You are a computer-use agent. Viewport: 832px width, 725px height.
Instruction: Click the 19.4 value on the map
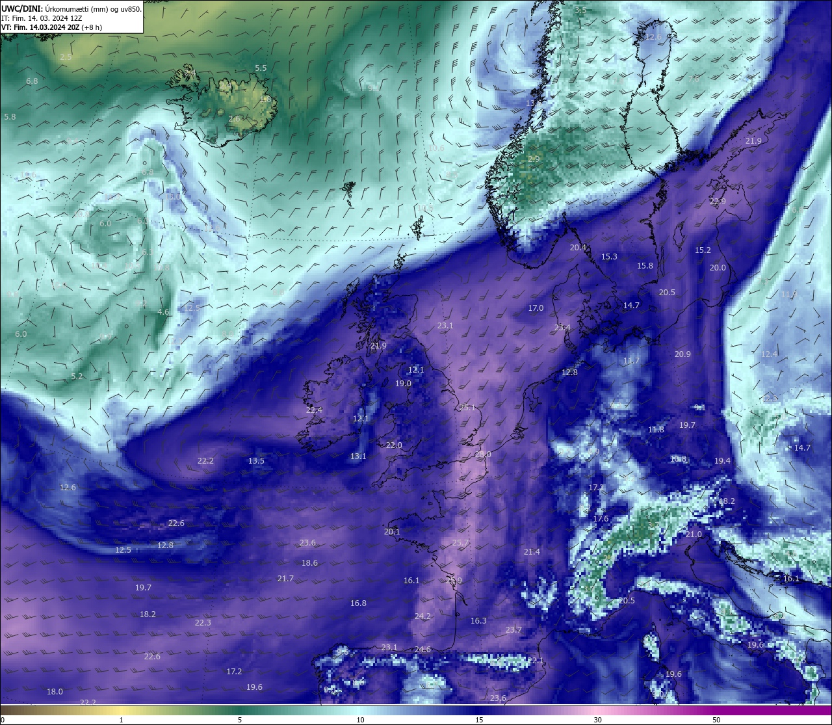722,461
